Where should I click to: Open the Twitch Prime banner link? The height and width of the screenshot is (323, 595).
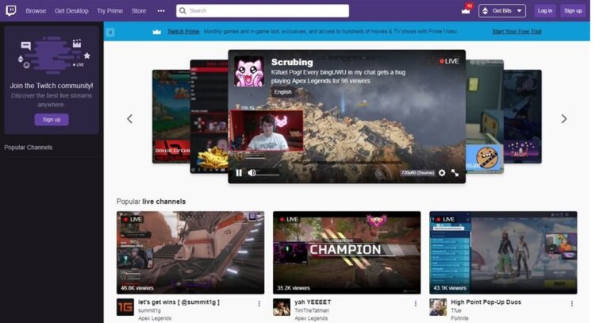(183, 32)
